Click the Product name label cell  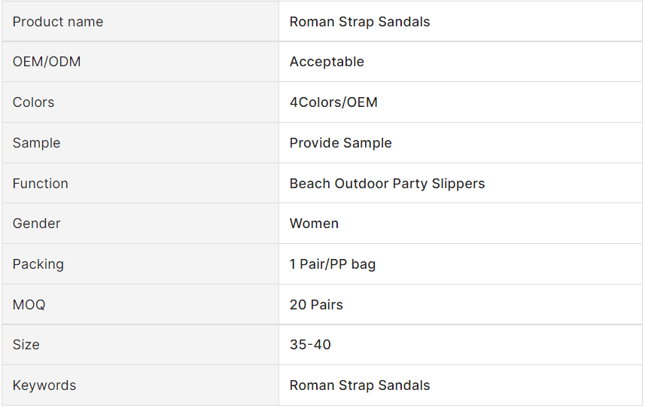point(58,22)
